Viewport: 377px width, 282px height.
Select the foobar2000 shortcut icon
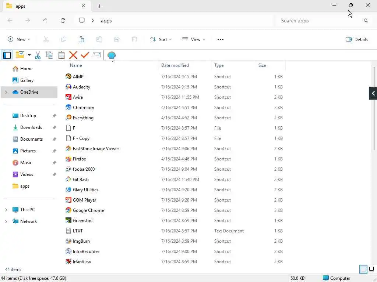[68, 169]
